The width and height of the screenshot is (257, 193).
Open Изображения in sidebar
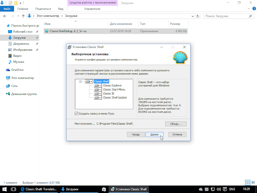click(20, 50)
